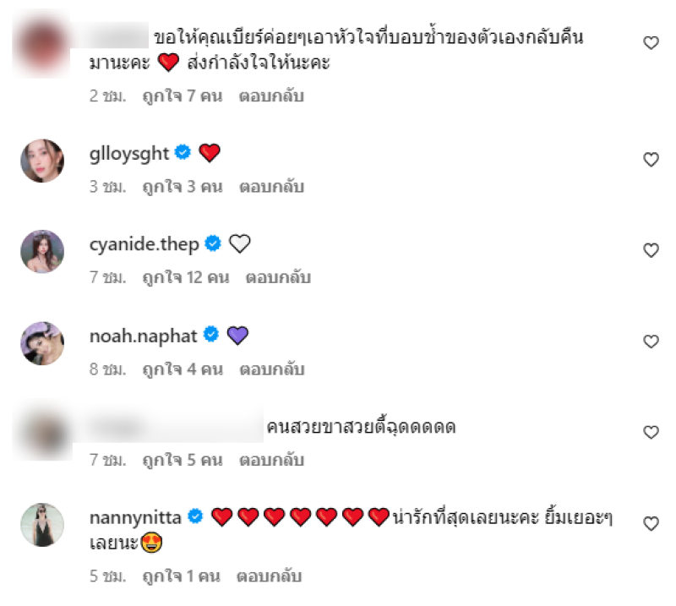Like the nannynitta comment
This screenshot has height=606, width=676.
651,523
